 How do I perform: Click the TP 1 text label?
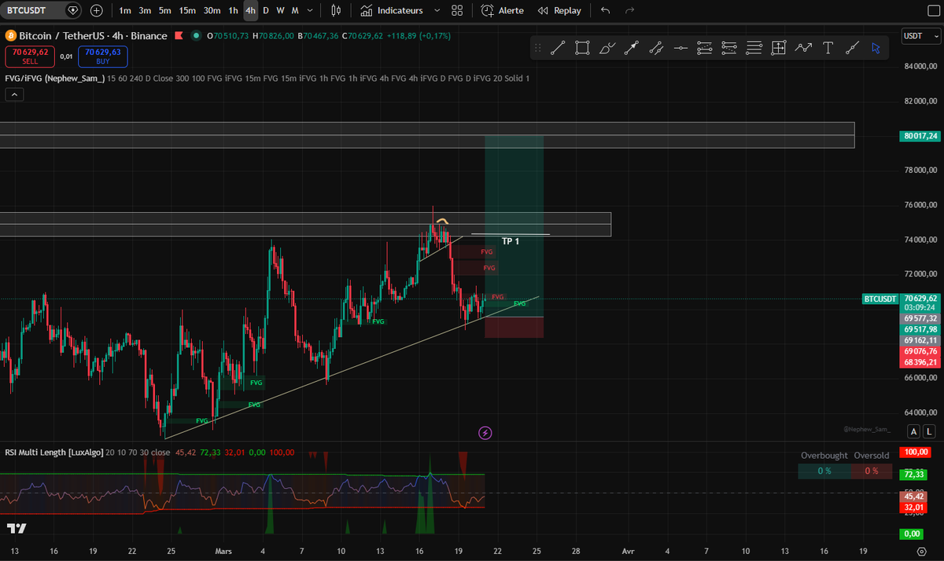[x=511, y=241]
